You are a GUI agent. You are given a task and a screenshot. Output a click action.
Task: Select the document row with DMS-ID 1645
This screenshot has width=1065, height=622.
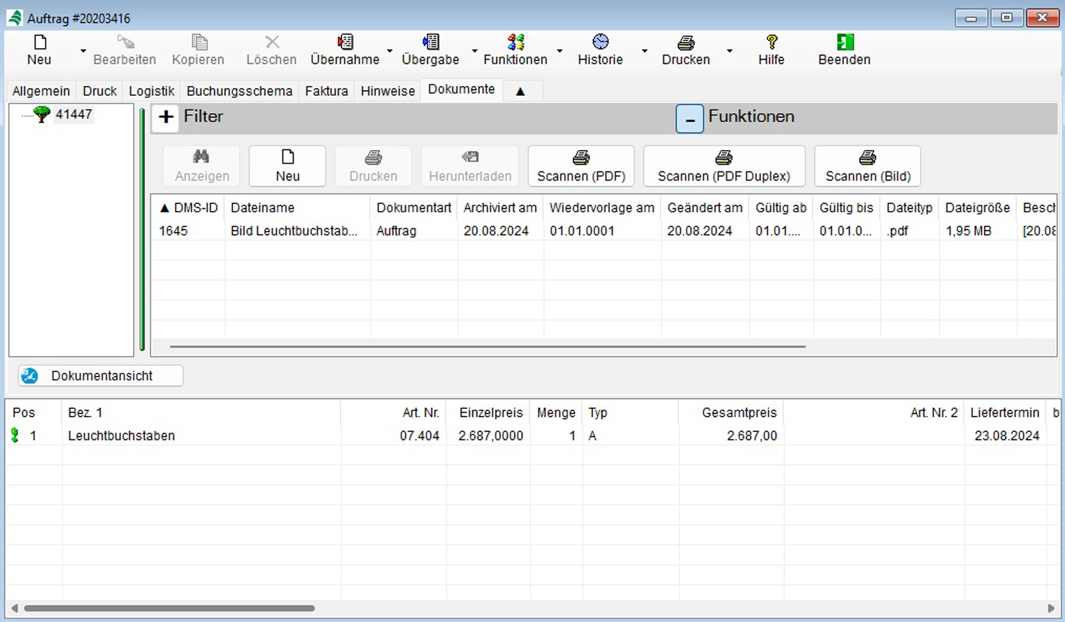[604, 230]
